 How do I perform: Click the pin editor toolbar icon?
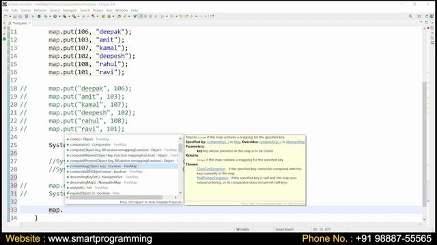coord(212,16)
